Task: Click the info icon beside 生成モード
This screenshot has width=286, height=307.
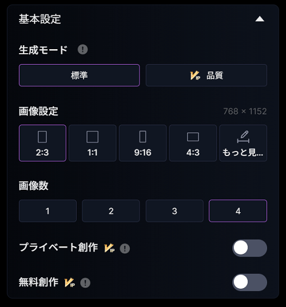Action: (x=83, y=49)
